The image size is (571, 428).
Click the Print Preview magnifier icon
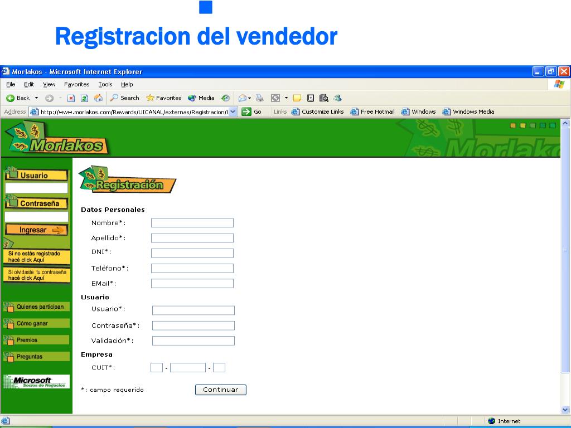coord(324,98)
